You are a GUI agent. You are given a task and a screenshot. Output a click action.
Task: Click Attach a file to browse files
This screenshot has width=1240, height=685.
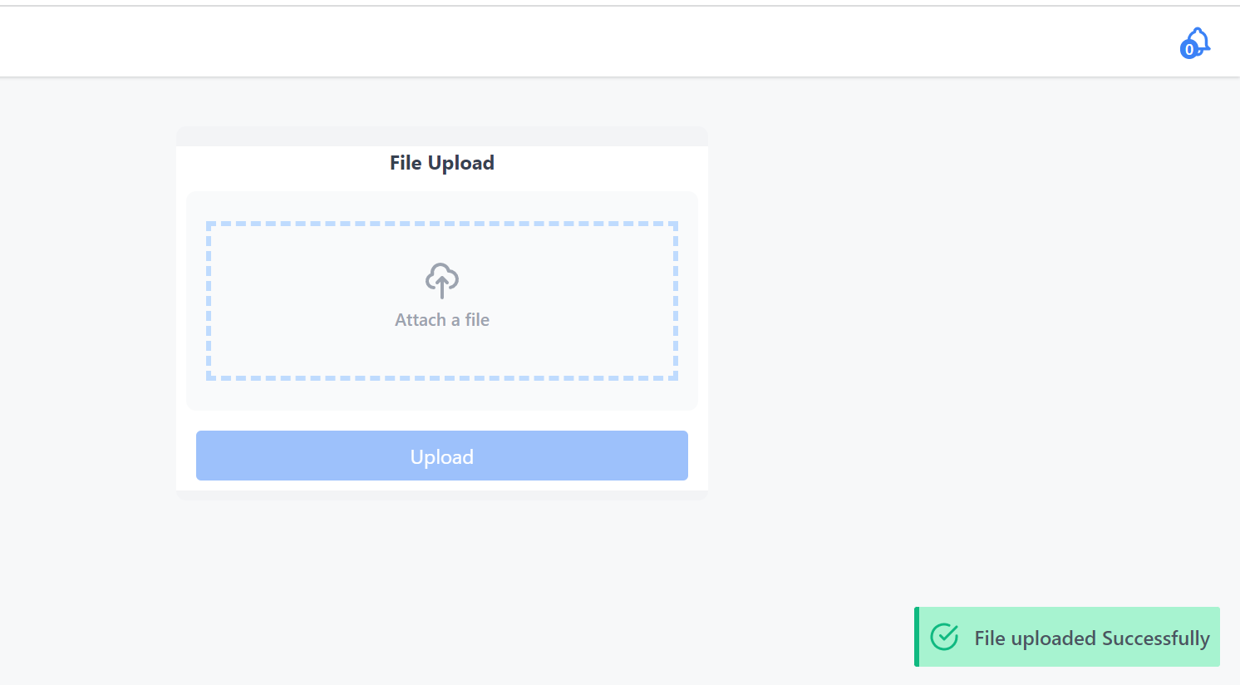pos(441,319)
